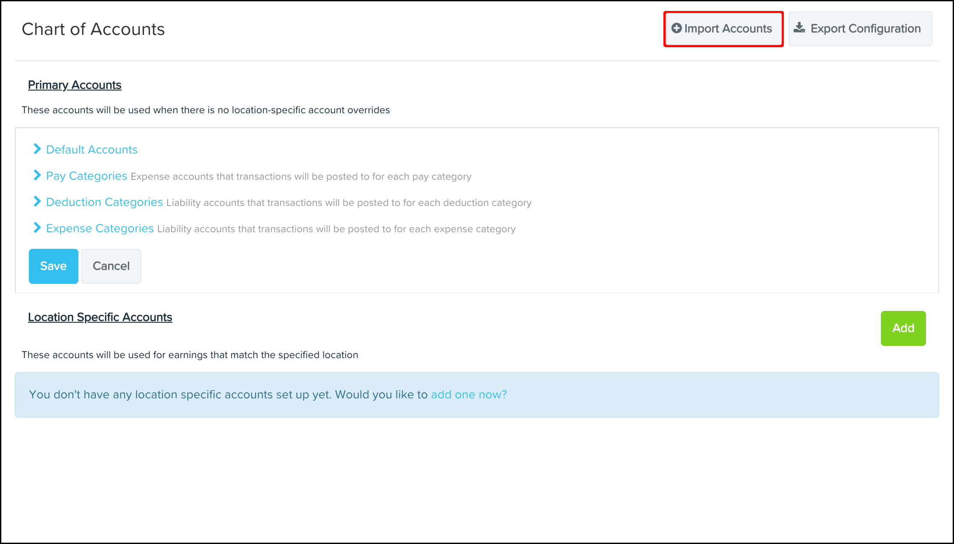Add a location specific account

click(903, 328)
